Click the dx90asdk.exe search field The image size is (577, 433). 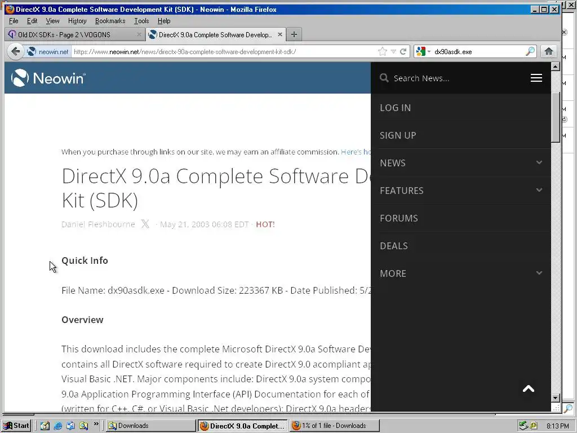coord(478,51)
